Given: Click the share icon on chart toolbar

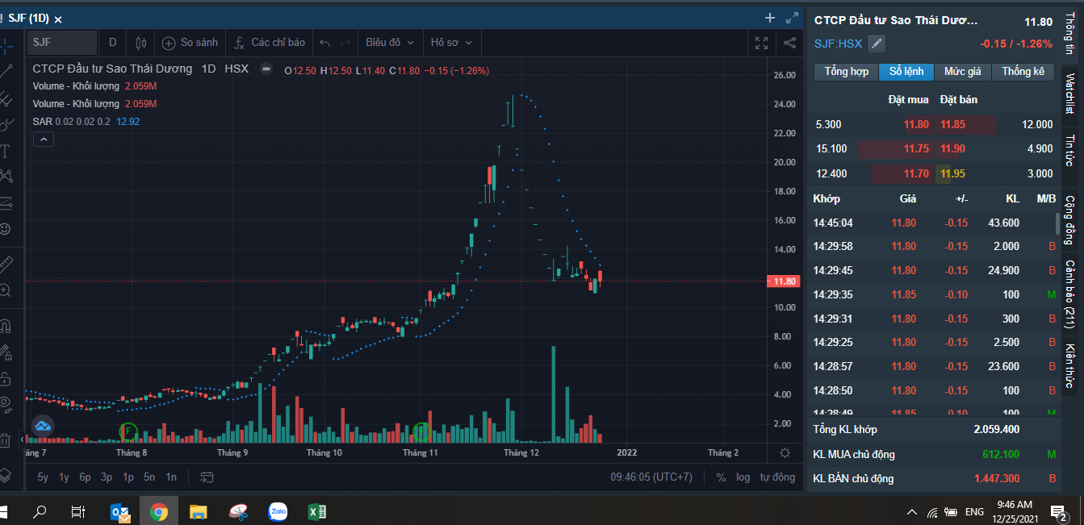Looking at the screenshot, I should tap(790, 43).
